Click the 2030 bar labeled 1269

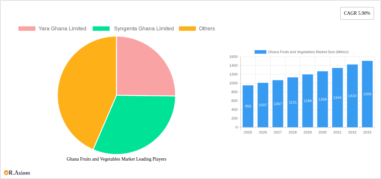pos(323,99)
